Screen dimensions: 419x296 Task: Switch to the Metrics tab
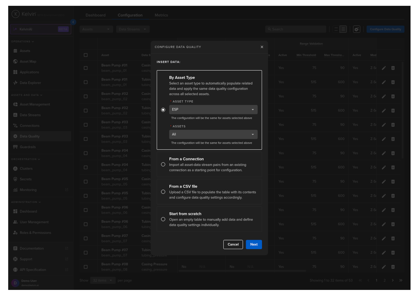pos(161,15)
